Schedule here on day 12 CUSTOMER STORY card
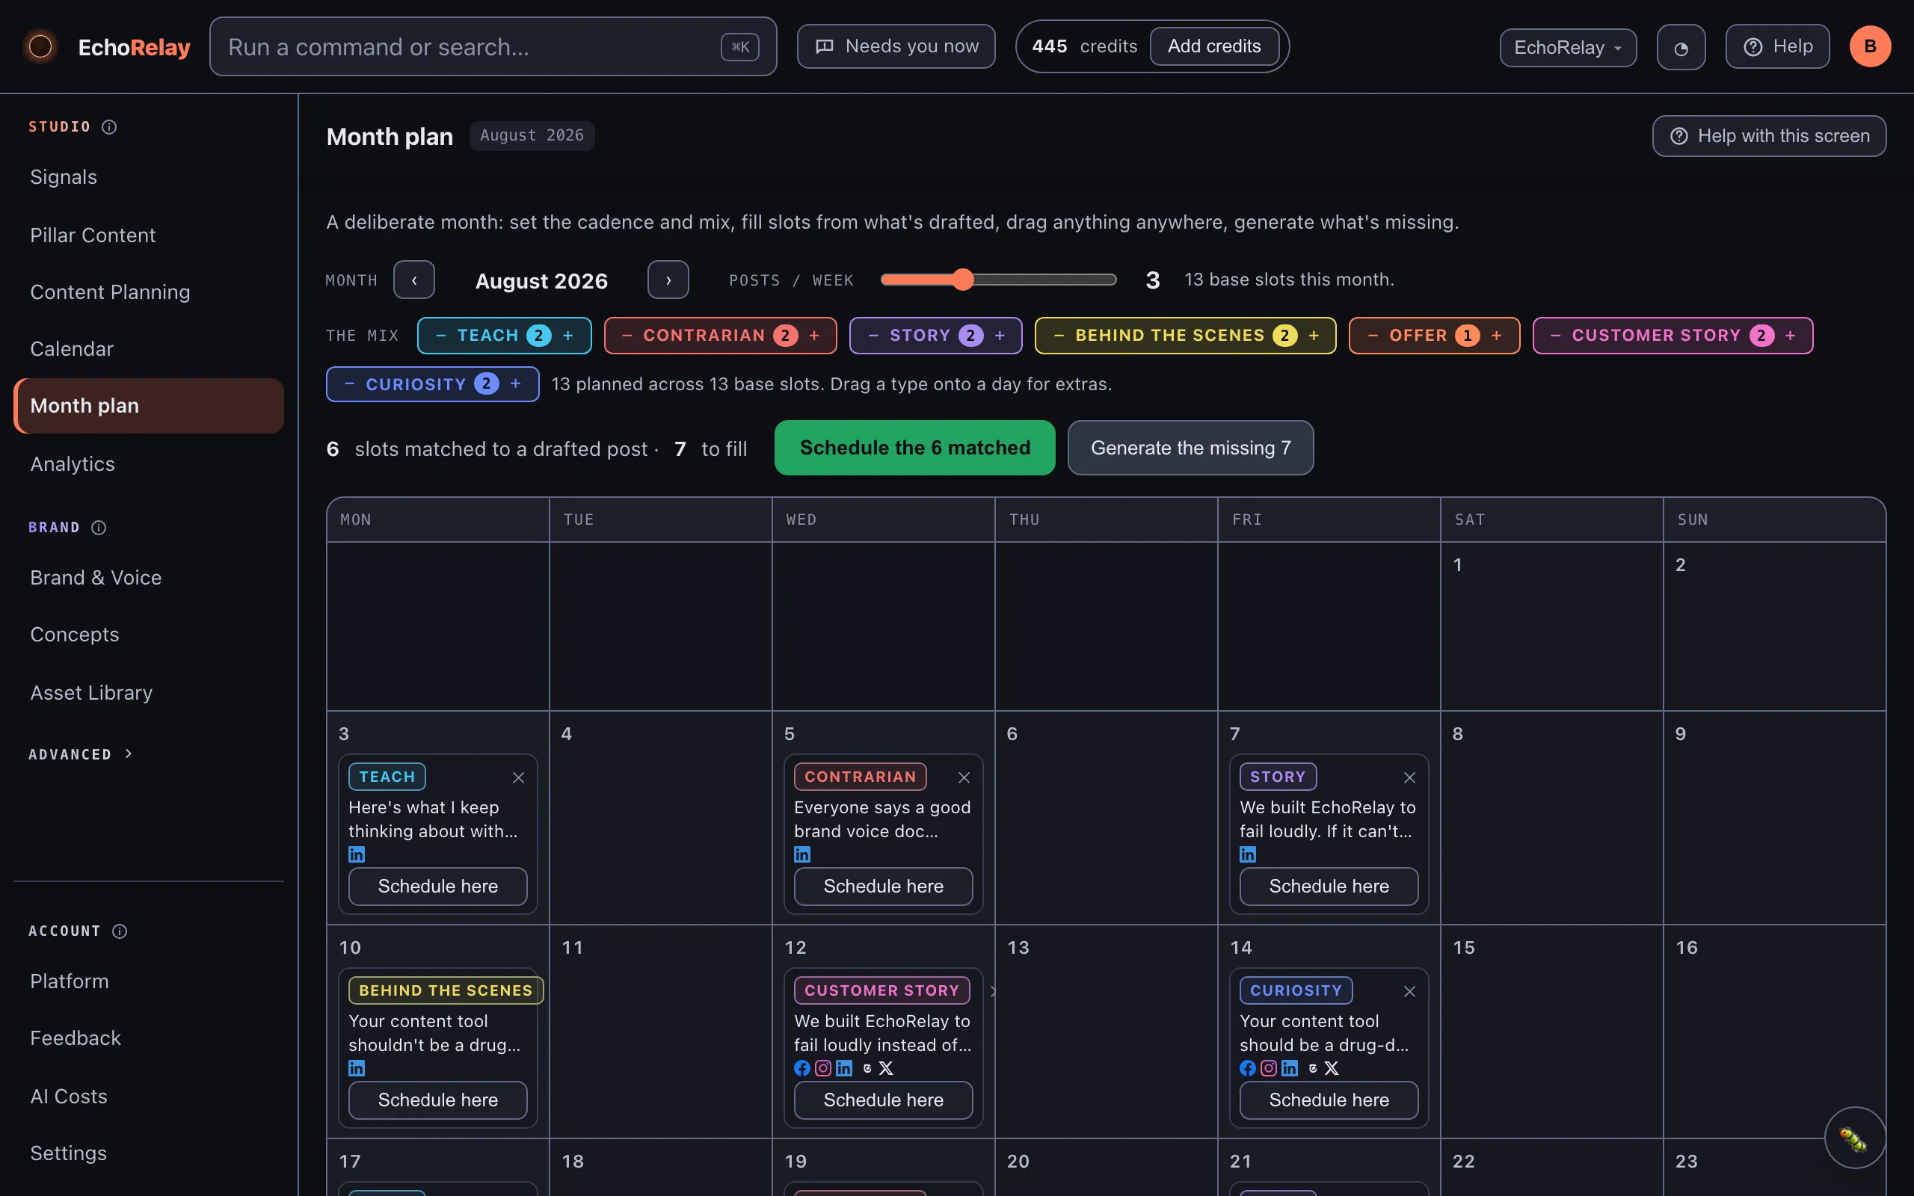This screenshot has width=1914, height=1196. coord(884,1100)
